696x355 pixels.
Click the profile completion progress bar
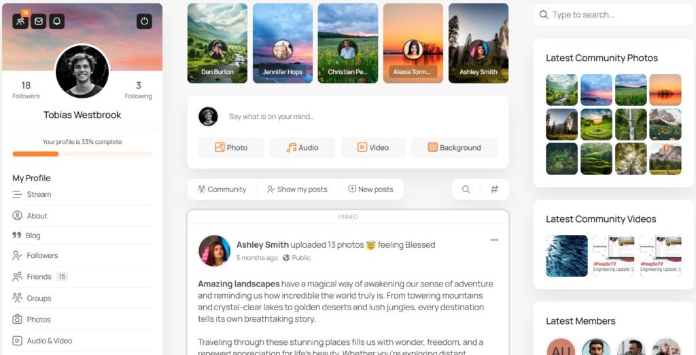82,154
